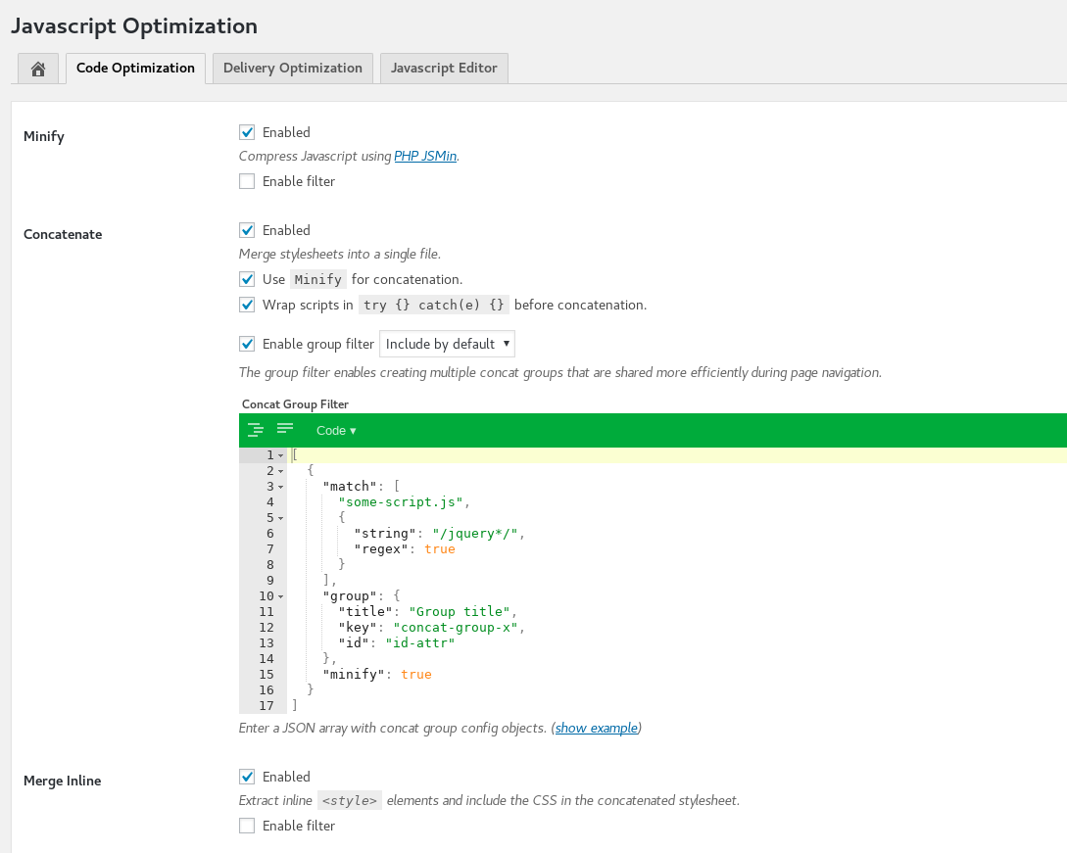Click the 'show example' link

click(597, 728)
